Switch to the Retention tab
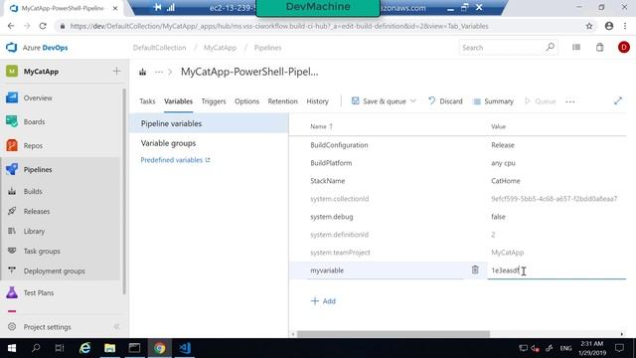Screen dimensions: 636x358 pyautogui.click(x=282, y=101)
